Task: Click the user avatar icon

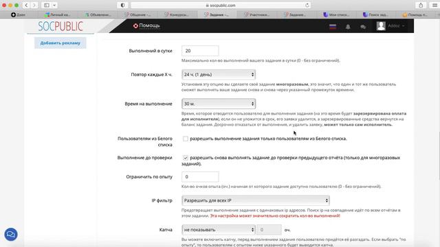Action: click(381, 26)
